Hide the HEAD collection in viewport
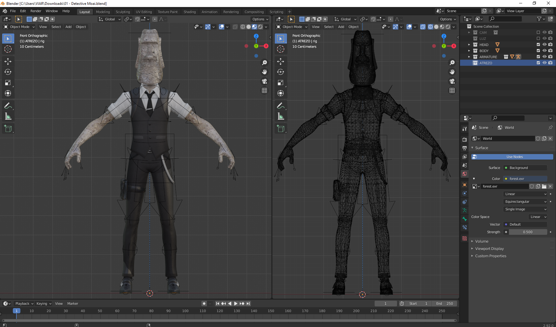The image size is (556, 327). (544, 44)
